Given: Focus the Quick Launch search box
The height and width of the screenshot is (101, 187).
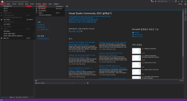Looking at the screenshot, I should click(166, 1).
